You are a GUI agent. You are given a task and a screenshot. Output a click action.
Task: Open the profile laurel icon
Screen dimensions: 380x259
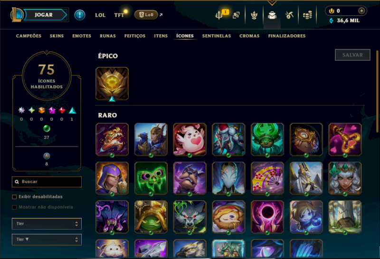click(x=254, y=16)
